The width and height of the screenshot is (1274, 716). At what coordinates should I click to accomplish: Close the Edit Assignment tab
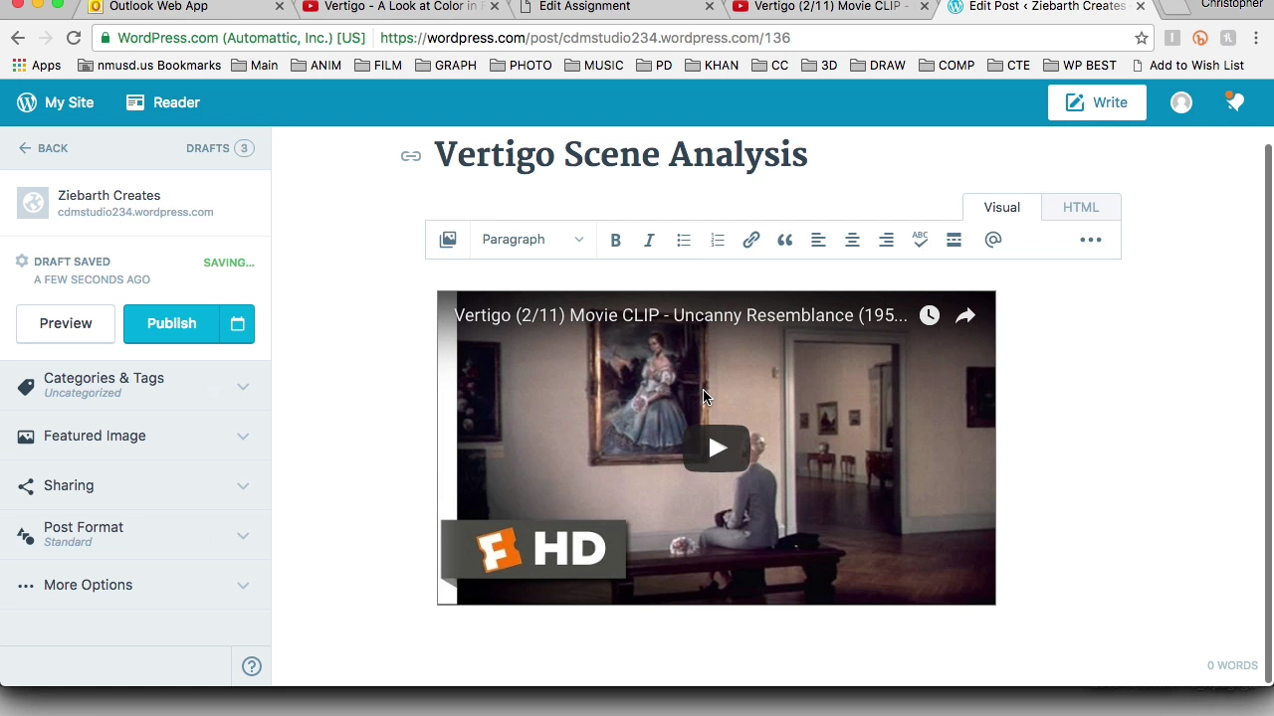710,6
